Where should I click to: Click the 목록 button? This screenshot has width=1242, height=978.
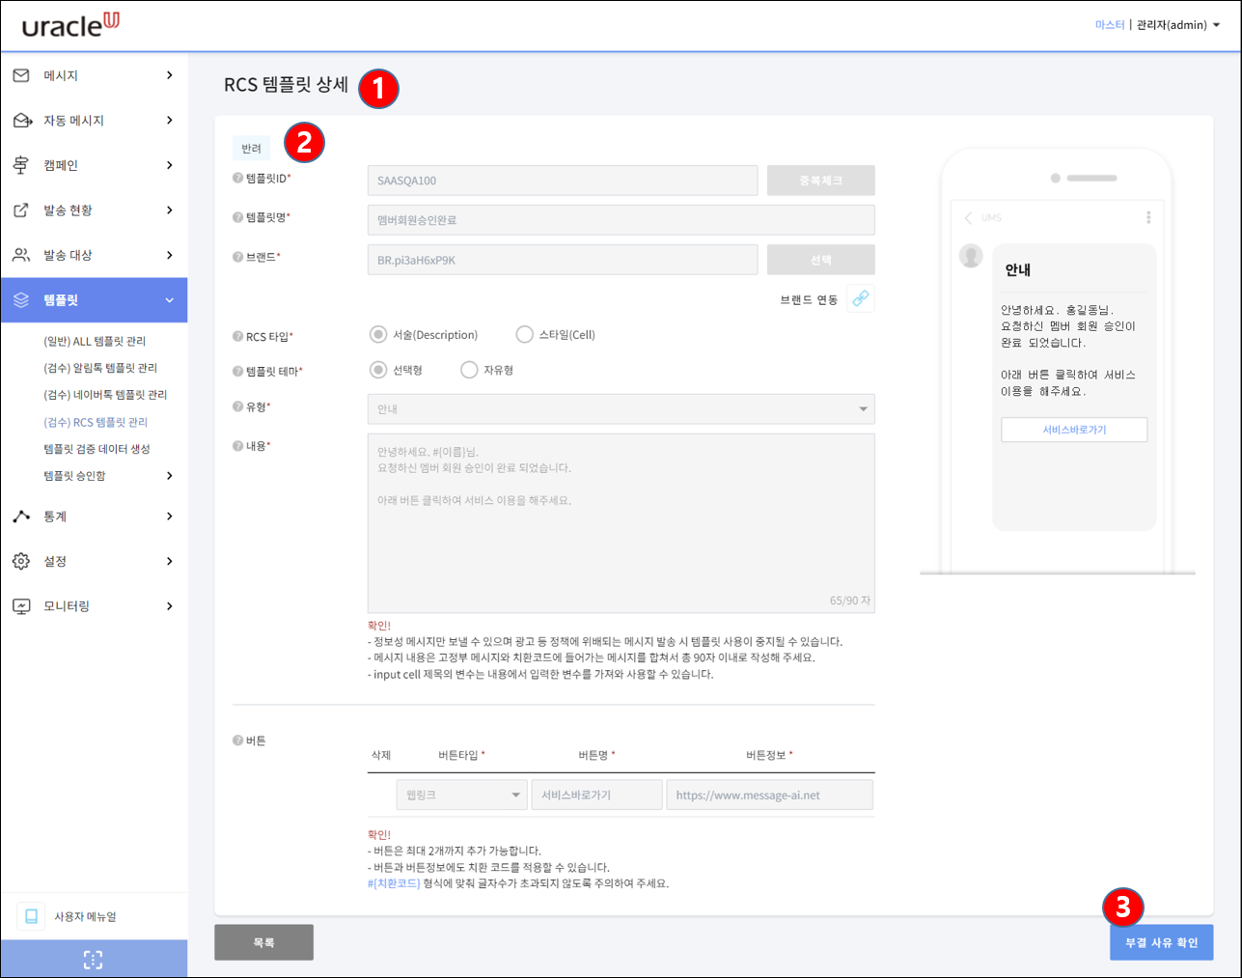[263, 942]
